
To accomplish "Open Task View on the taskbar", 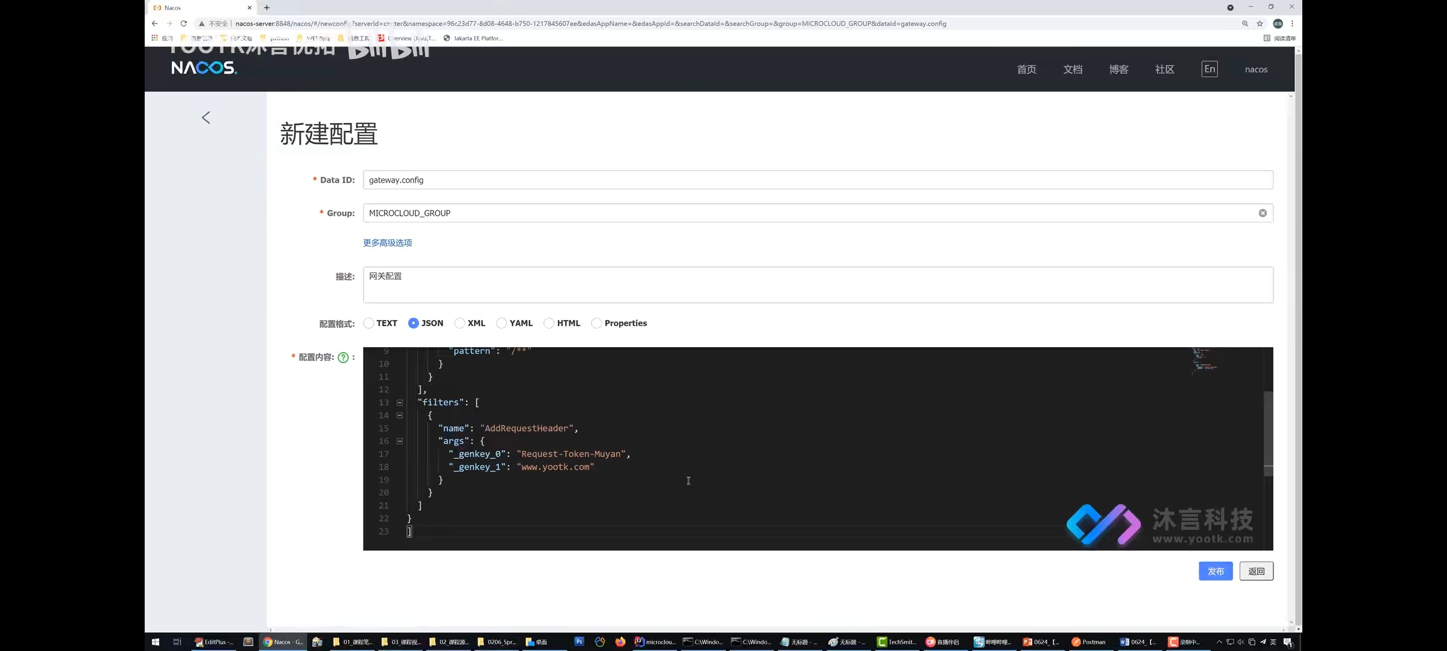I will [x=177, y=642].
